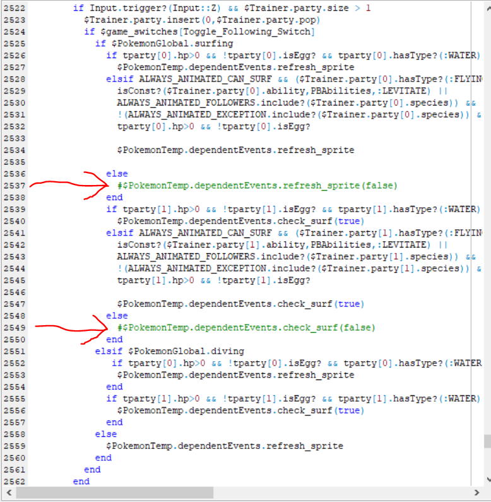The height and width of the screenshot is (502, 491).
Task: Click the '$PokemonGlobal.surfing' line
Action: pos(164,44)
